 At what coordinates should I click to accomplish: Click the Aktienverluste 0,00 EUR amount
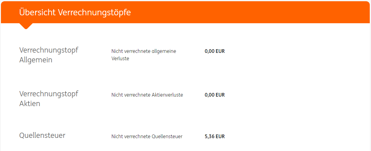(x=215, y=95)
